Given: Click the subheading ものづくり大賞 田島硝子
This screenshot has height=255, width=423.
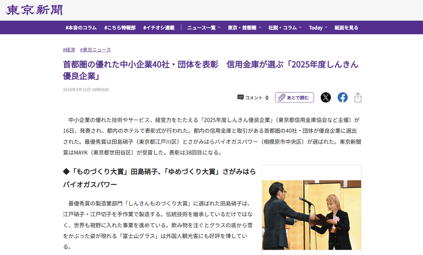Looking at the screenshot, I should [159, 178].
